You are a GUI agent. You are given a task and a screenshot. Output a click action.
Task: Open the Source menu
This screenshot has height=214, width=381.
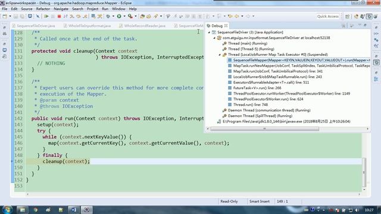click(26, 9)
